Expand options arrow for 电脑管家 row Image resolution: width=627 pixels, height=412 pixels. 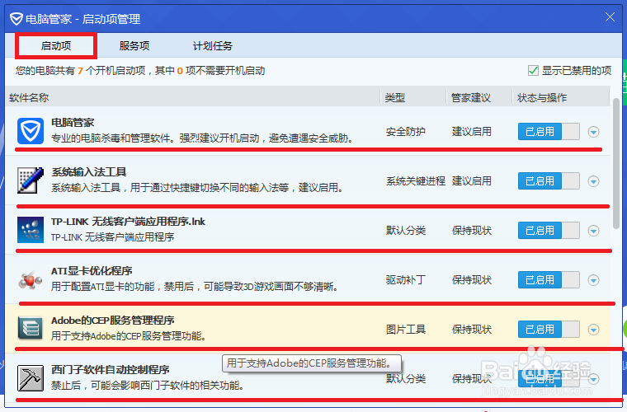593,132
